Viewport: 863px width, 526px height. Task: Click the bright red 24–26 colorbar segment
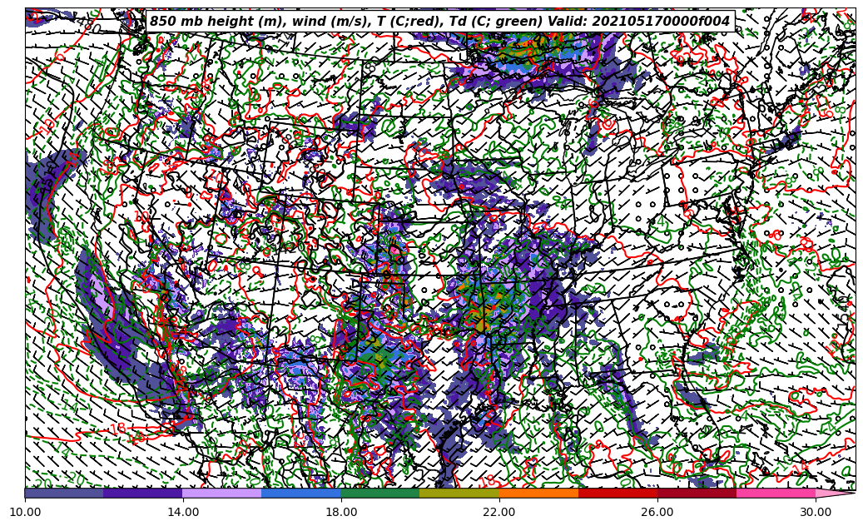[x=618, y=493]
